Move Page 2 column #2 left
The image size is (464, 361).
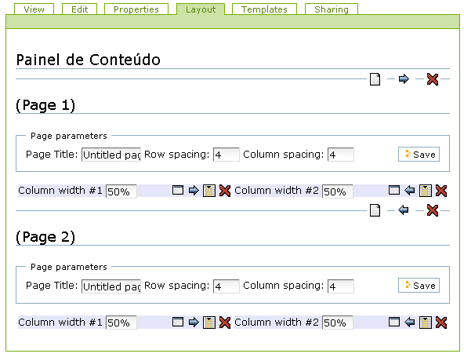click(410, 322)
